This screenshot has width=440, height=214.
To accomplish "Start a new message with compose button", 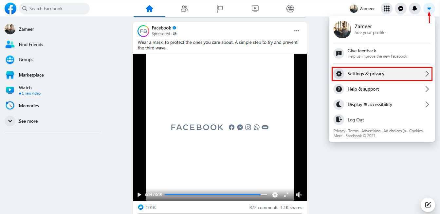I will tap(428, 205).
